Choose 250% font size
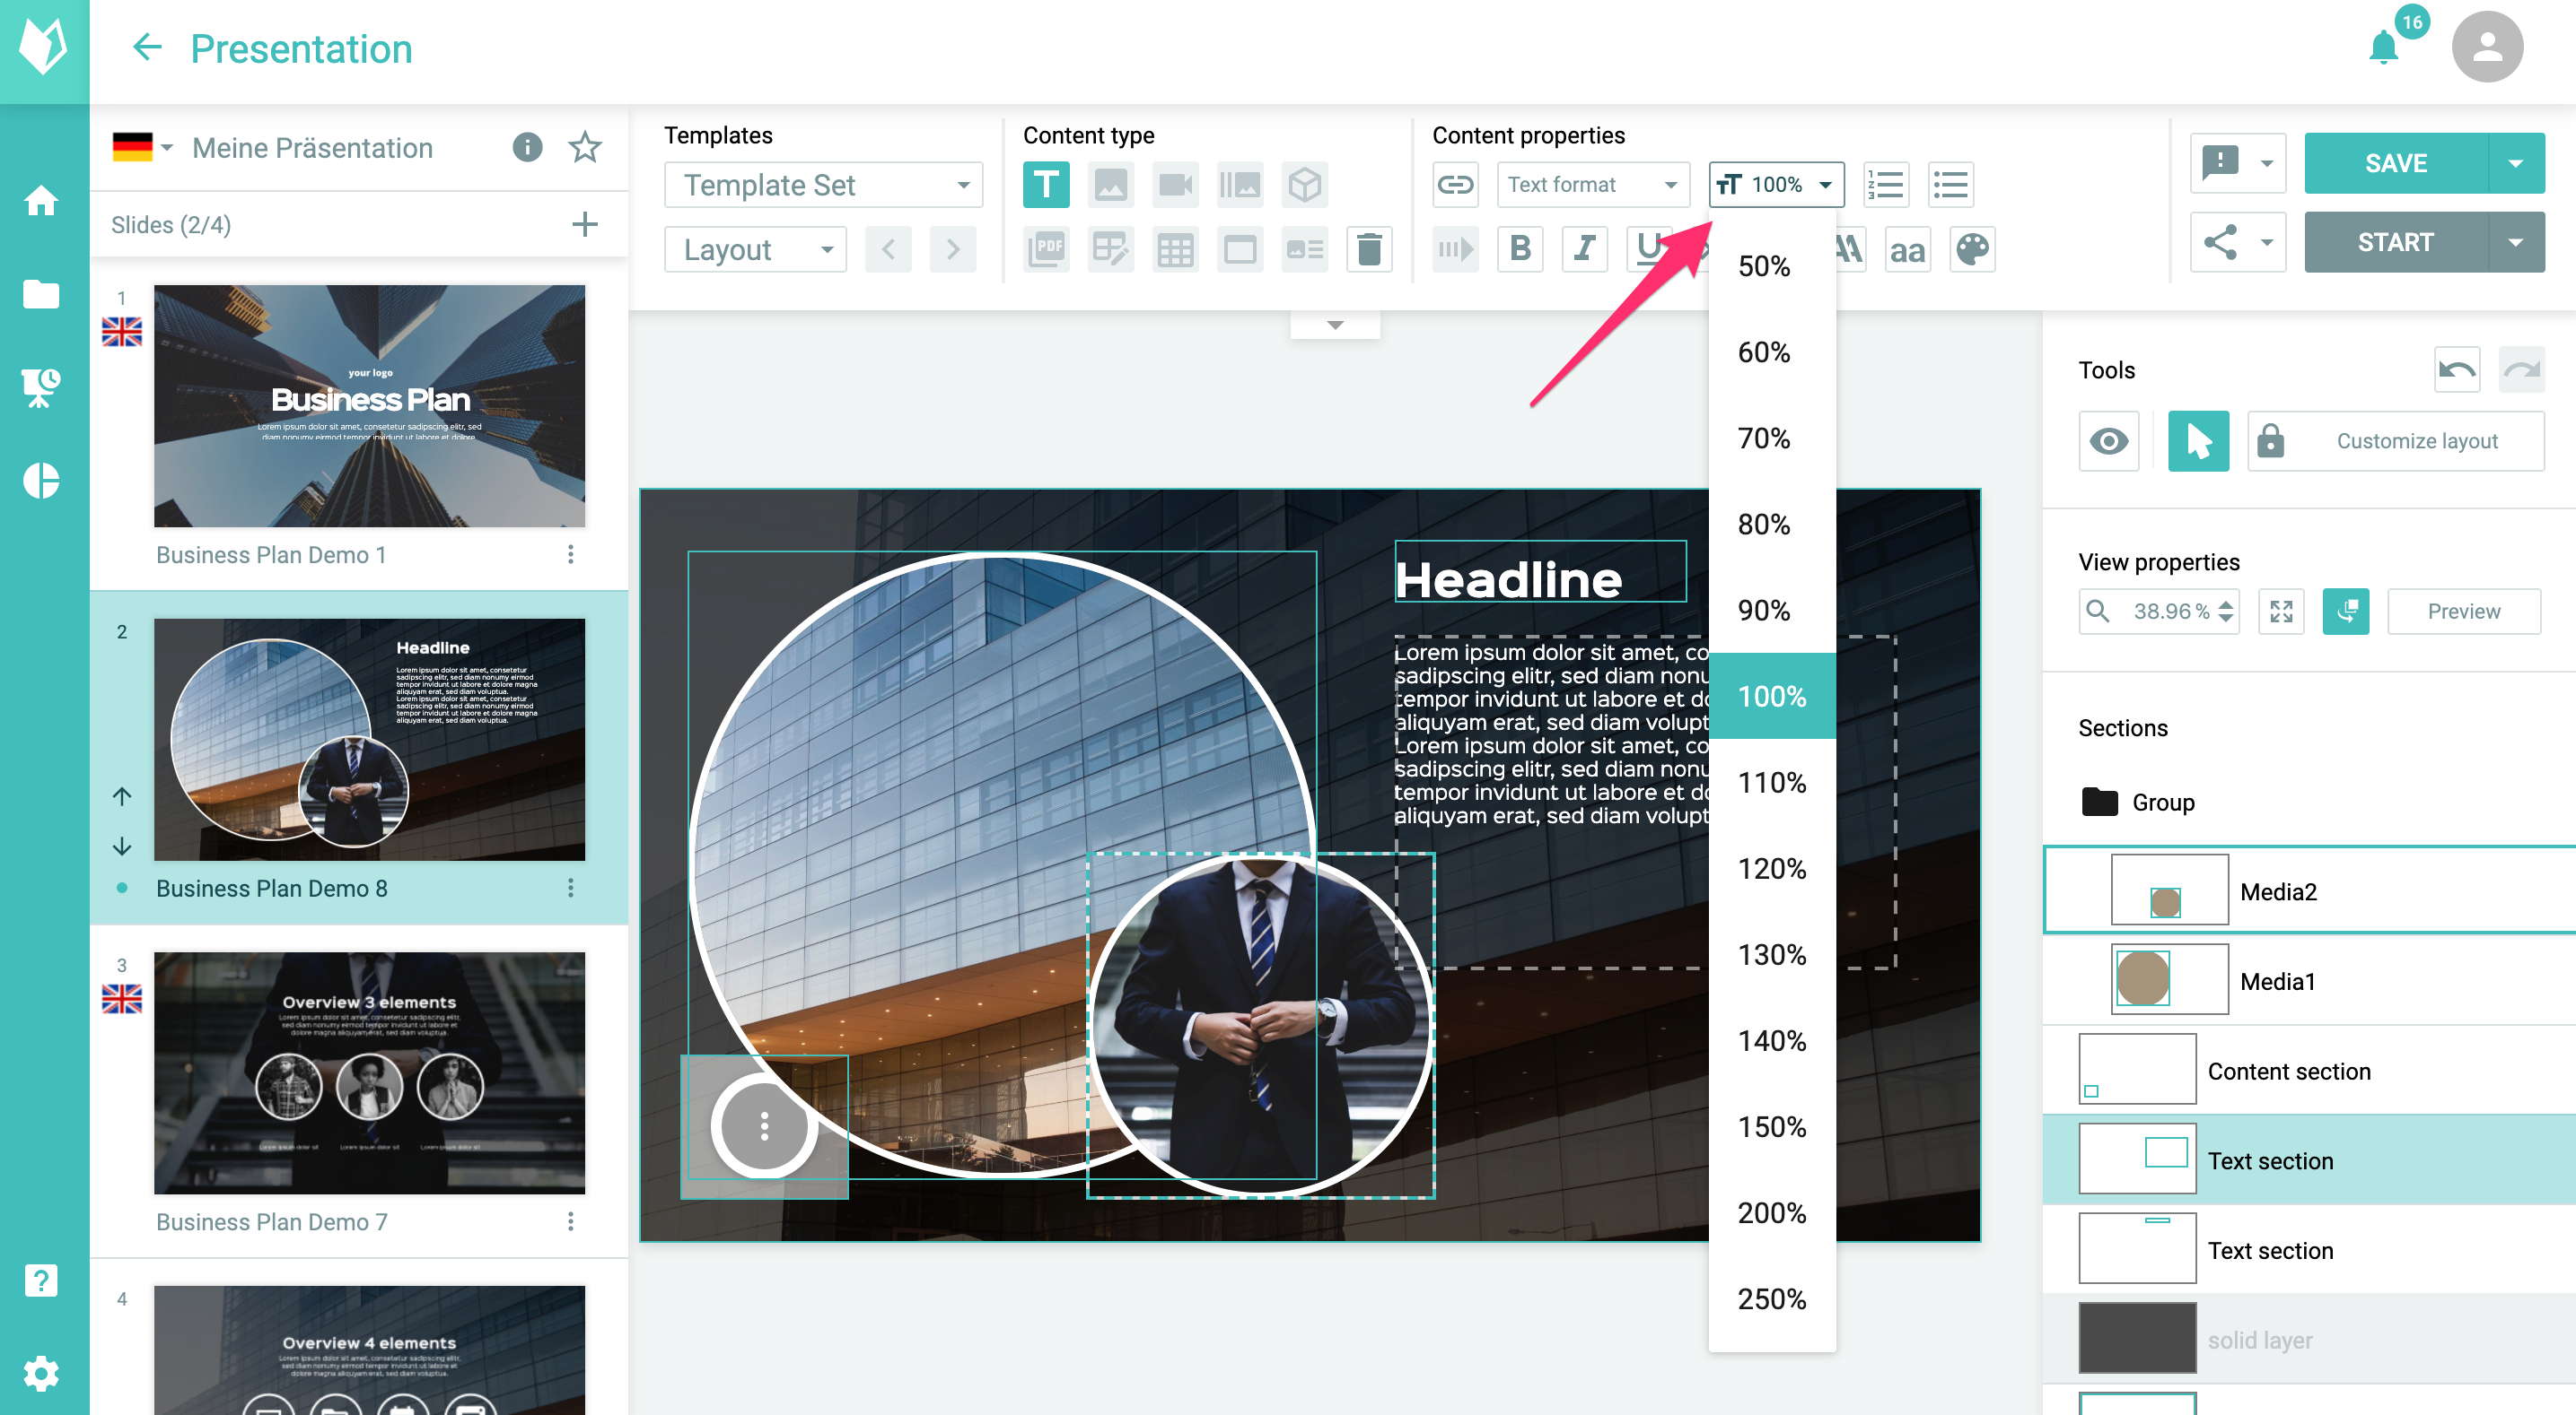 [1771, 1299]
